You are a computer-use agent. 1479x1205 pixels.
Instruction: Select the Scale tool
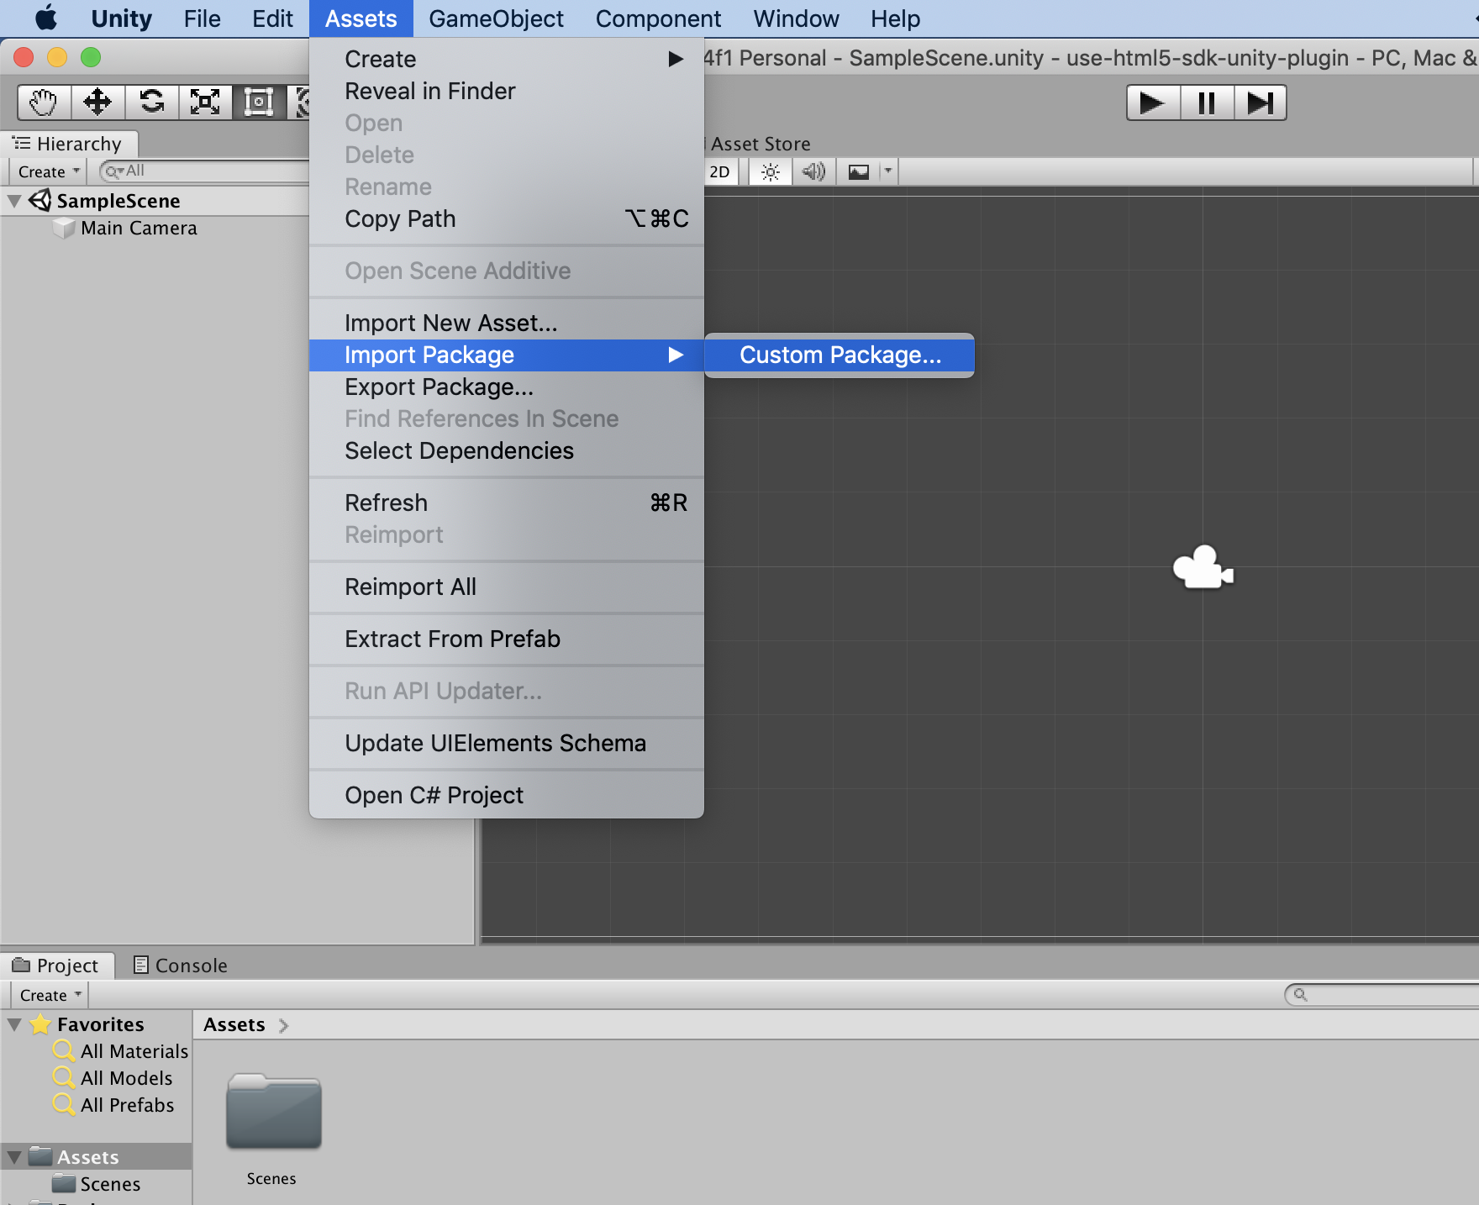(x=205, y=103)
